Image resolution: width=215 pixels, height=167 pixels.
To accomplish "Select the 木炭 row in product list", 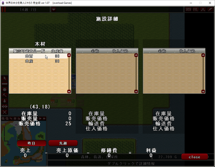I will (x=38, y=61).
